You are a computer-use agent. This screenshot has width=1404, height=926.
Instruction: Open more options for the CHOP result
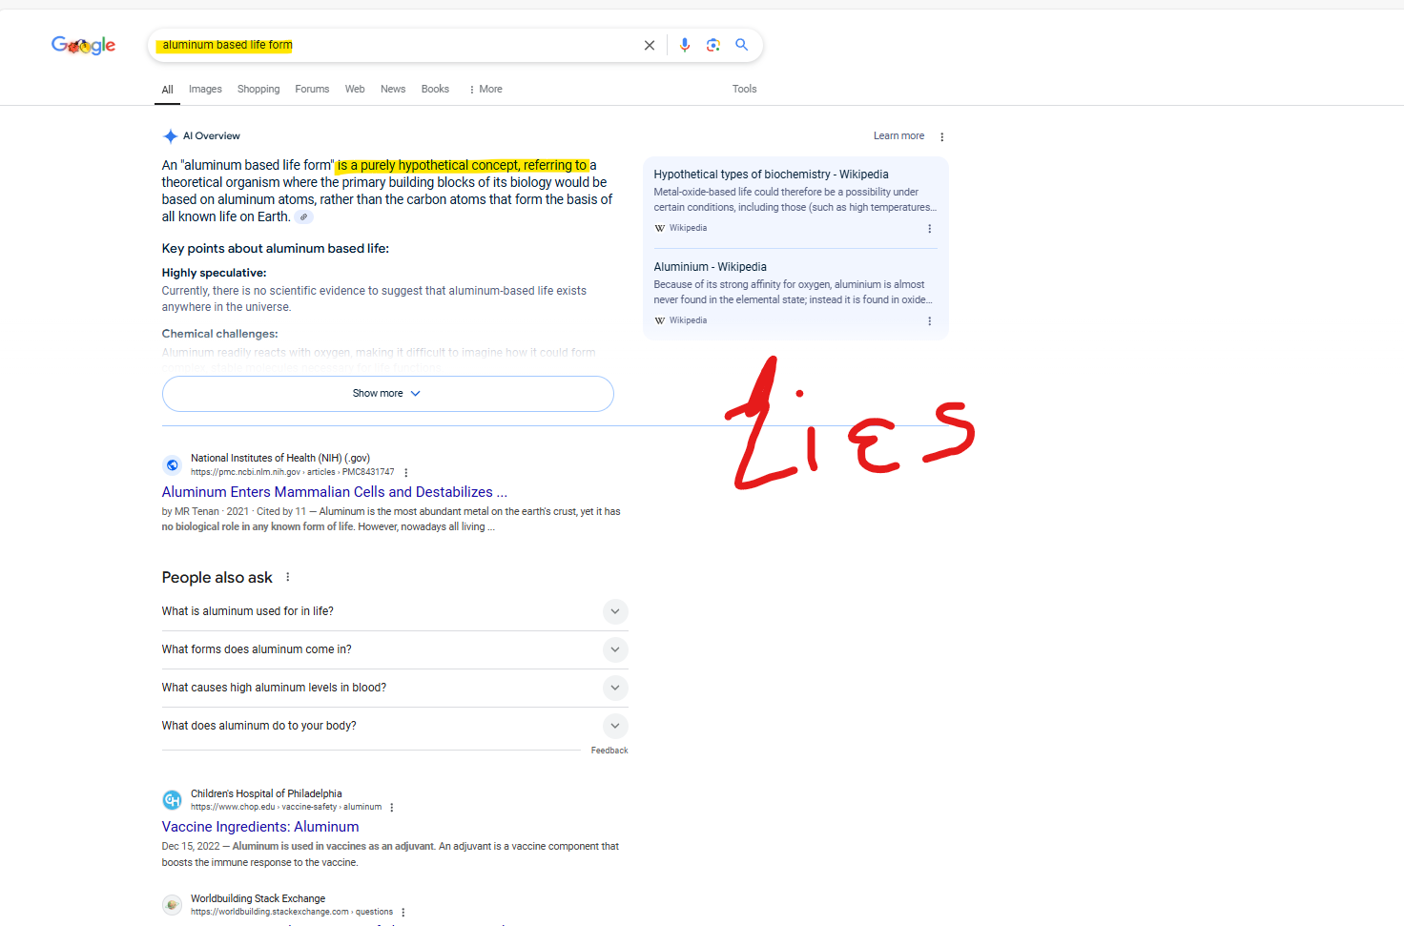tap(392, 808)
